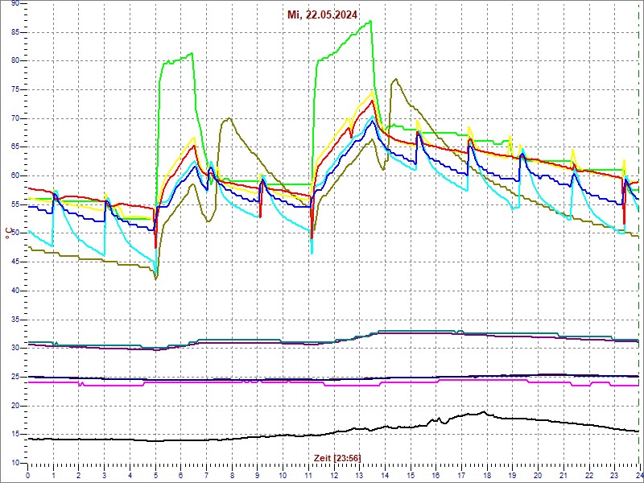Click the y-axis value label '70'
This screenshot has width=644, height=483.
click(x=15, y=118)
